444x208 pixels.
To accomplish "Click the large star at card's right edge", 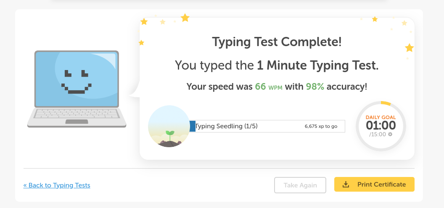I will (409, 48).
